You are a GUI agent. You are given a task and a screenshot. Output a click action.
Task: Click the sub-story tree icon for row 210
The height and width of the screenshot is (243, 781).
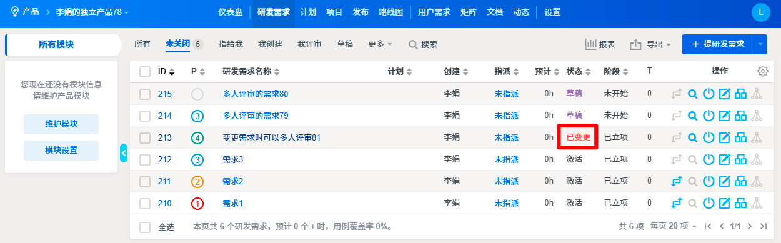757,203
